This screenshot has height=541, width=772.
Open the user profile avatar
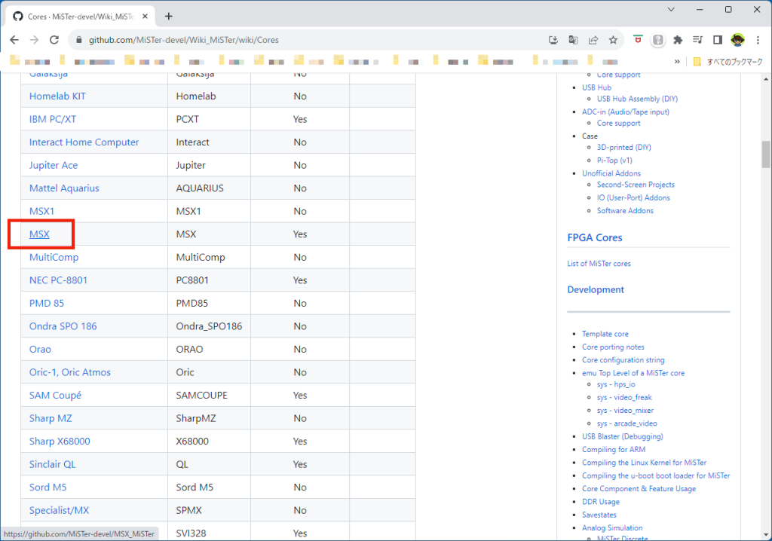(737, 40)
